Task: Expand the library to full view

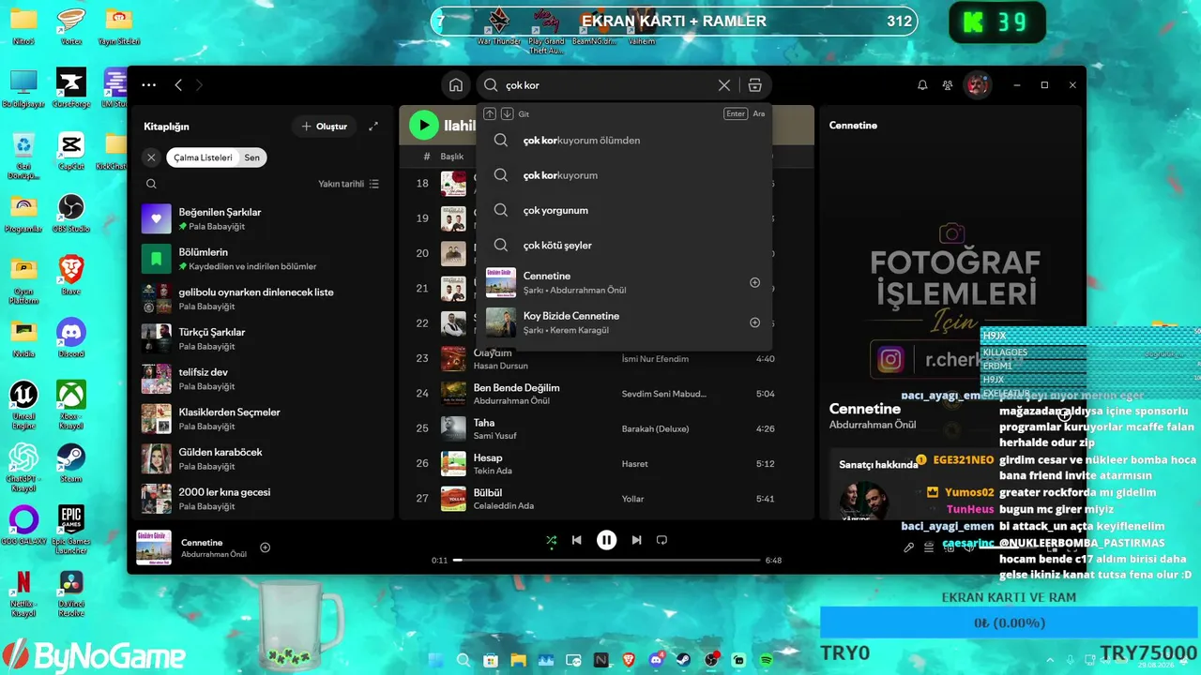Action: 373,127
